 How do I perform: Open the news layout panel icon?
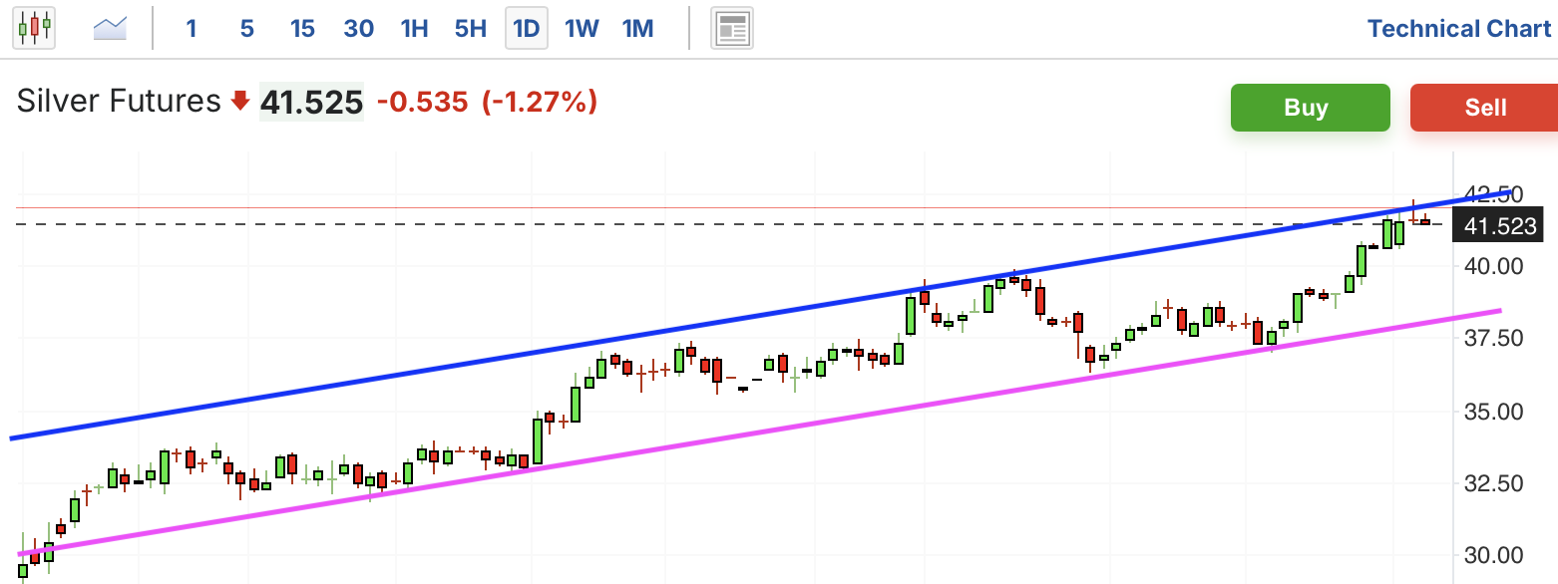[732, 28]
